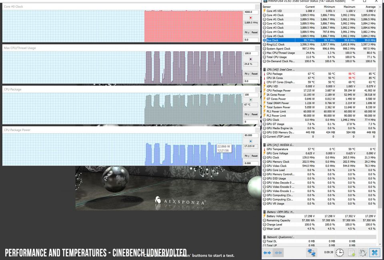This screenshot has height=260, width=384.
Task: Click the grayed-out collapse arrows icon in HWiNFO toolbar
Action: [279, 252]
